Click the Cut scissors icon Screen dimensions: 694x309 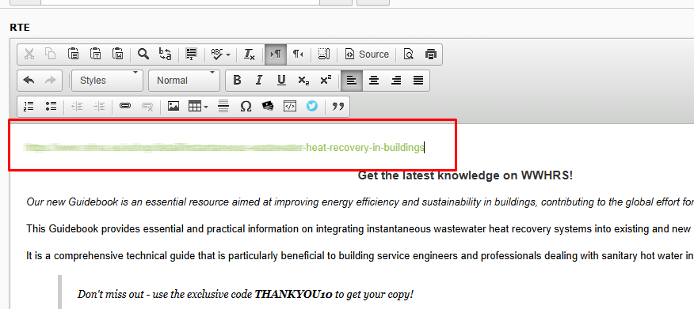[29, 55]
